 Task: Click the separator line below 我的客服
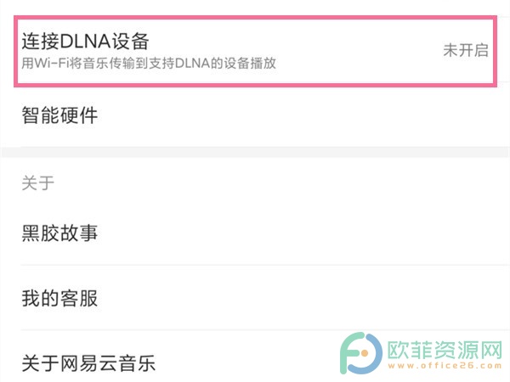(265, 329)
